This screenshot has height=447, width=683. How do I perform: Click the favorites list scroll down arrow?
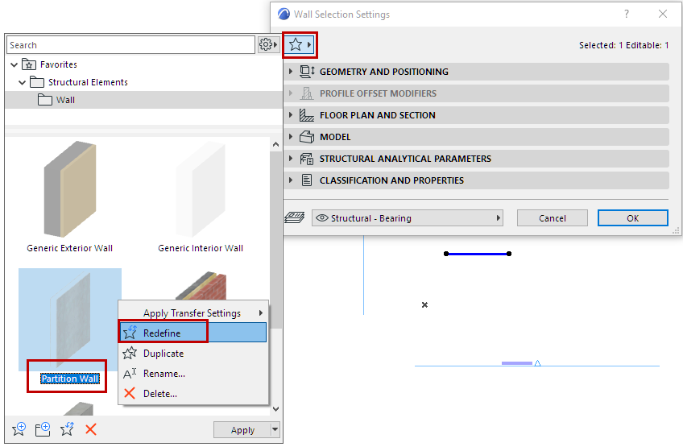[x=275, y=408]
